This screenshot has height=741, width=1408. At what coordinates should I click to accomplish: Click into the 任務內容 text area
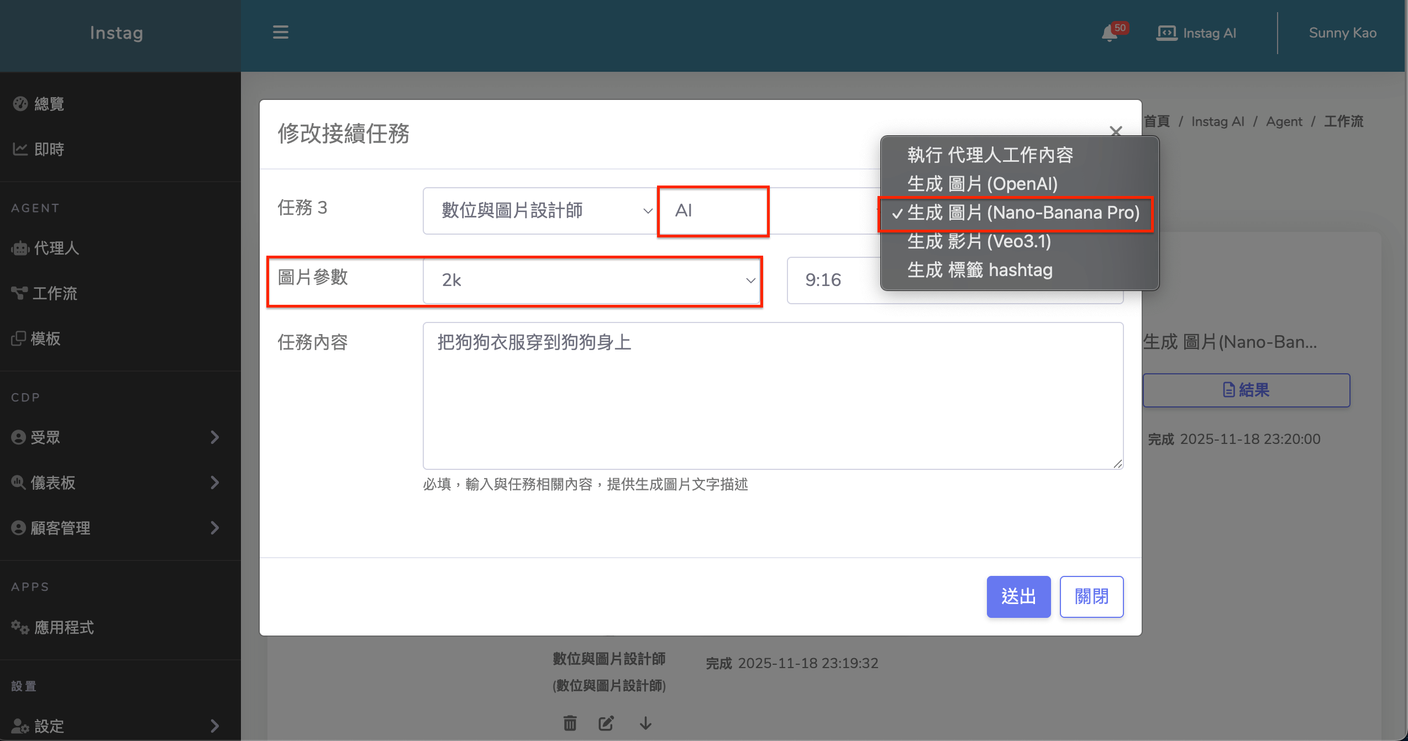point(773,395)
